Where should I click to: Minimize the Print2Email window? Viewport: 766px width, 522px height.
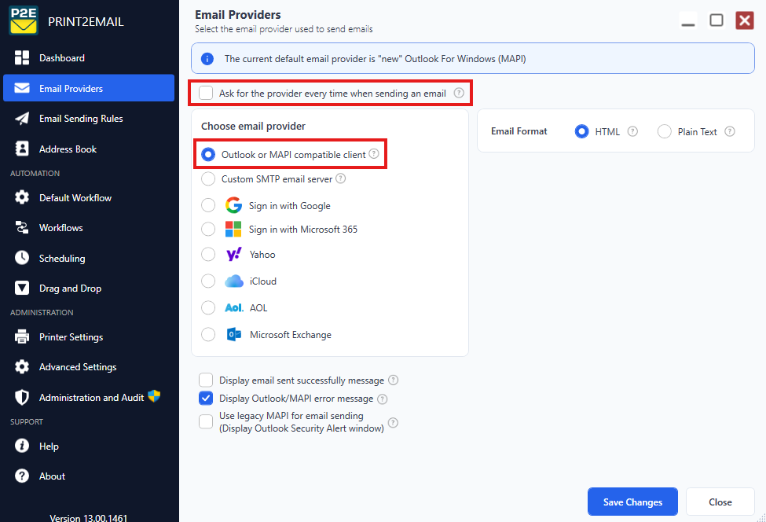[x=688, y=20]
